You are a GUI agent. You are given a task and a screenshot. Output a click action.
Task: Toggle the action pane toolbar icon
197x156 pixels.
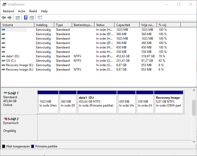coord(32,18)
